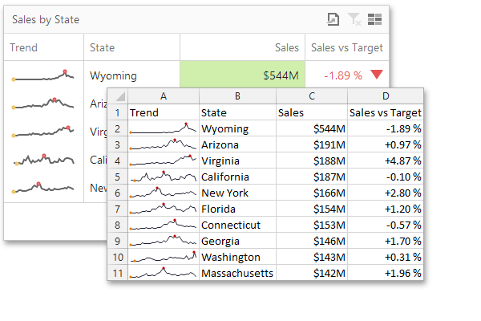
Task: Click the New York sparkline in the dashboard grid
Action: [43, 187]
